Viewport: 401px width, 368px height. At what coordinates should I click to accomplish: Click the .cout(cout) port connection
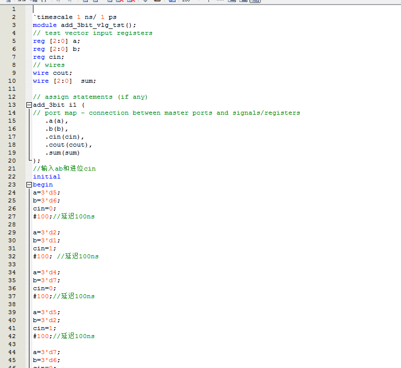[x=68, y=145]
